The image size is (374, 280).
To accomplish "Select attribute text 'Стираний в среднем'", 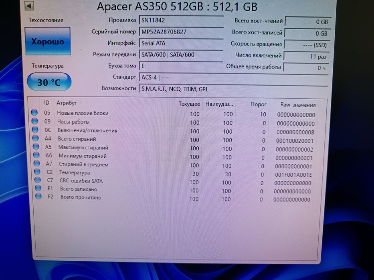I will [83, 164].
